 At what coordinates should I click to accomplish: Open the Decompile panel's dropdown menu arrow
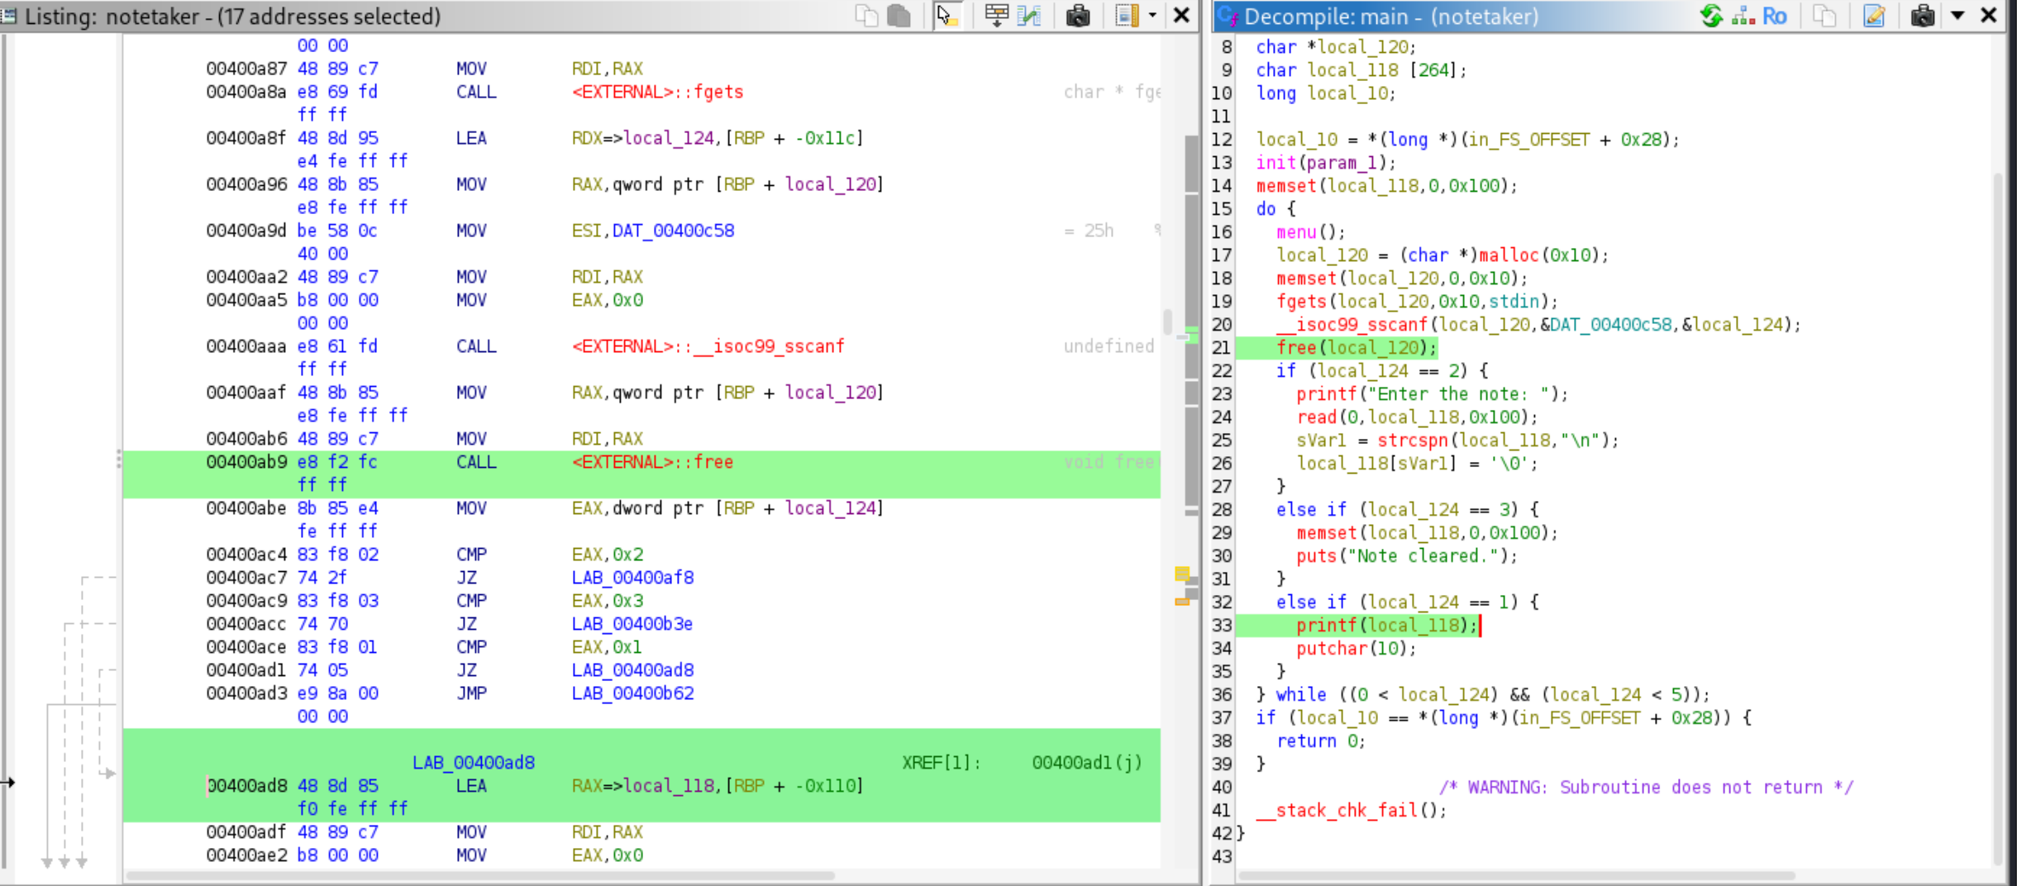(1957, 16)
